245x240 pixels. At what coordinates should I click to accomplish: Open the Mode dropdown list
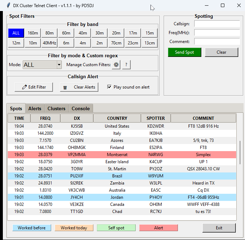tap(59, 65)
